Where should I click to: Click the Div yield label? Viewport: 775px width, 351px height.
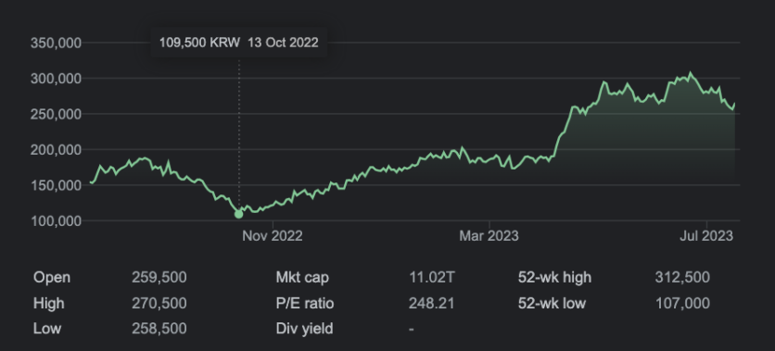pyautogui.click(x=304, y=329)
